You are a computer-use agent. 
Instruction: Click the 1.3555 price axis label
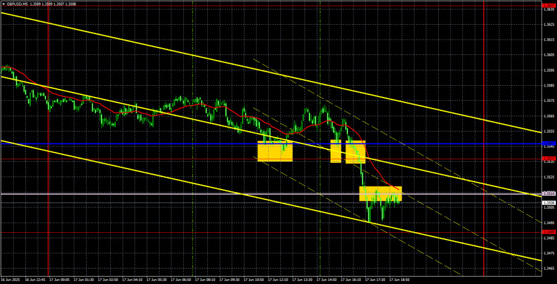tap(549, 131)
